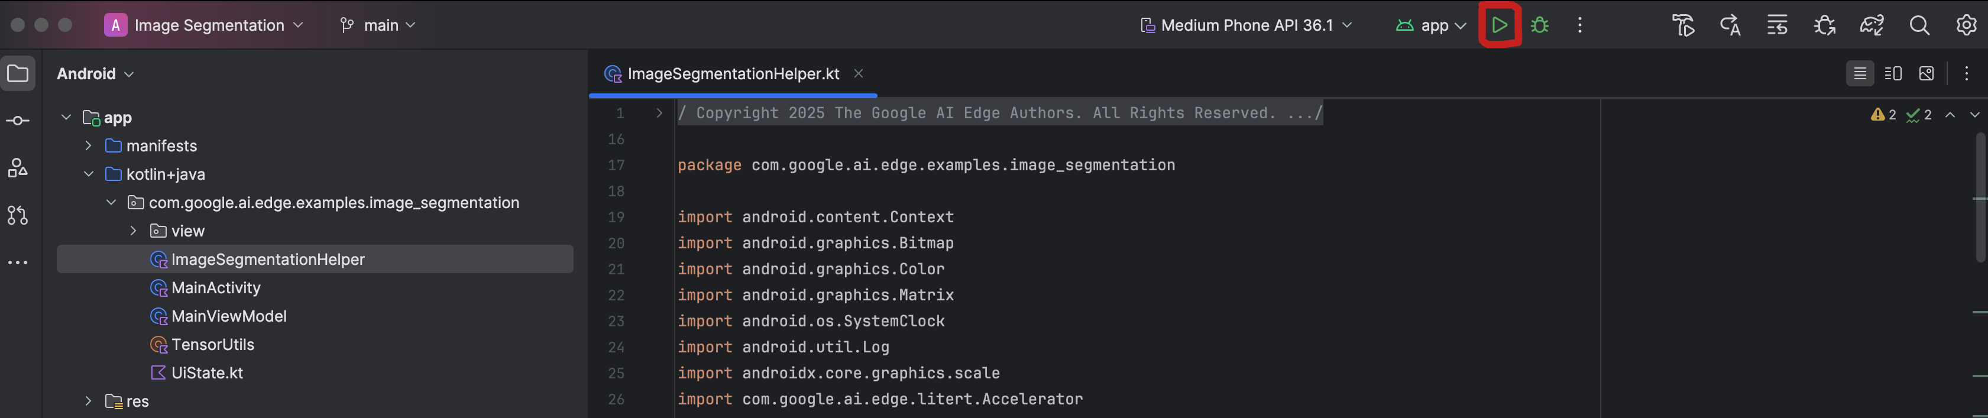The width and height of the screenshot is (1988, 418).
Task: Select the ImageSegmentationHelper.kt editor tab
Action: tap(733, 74)
